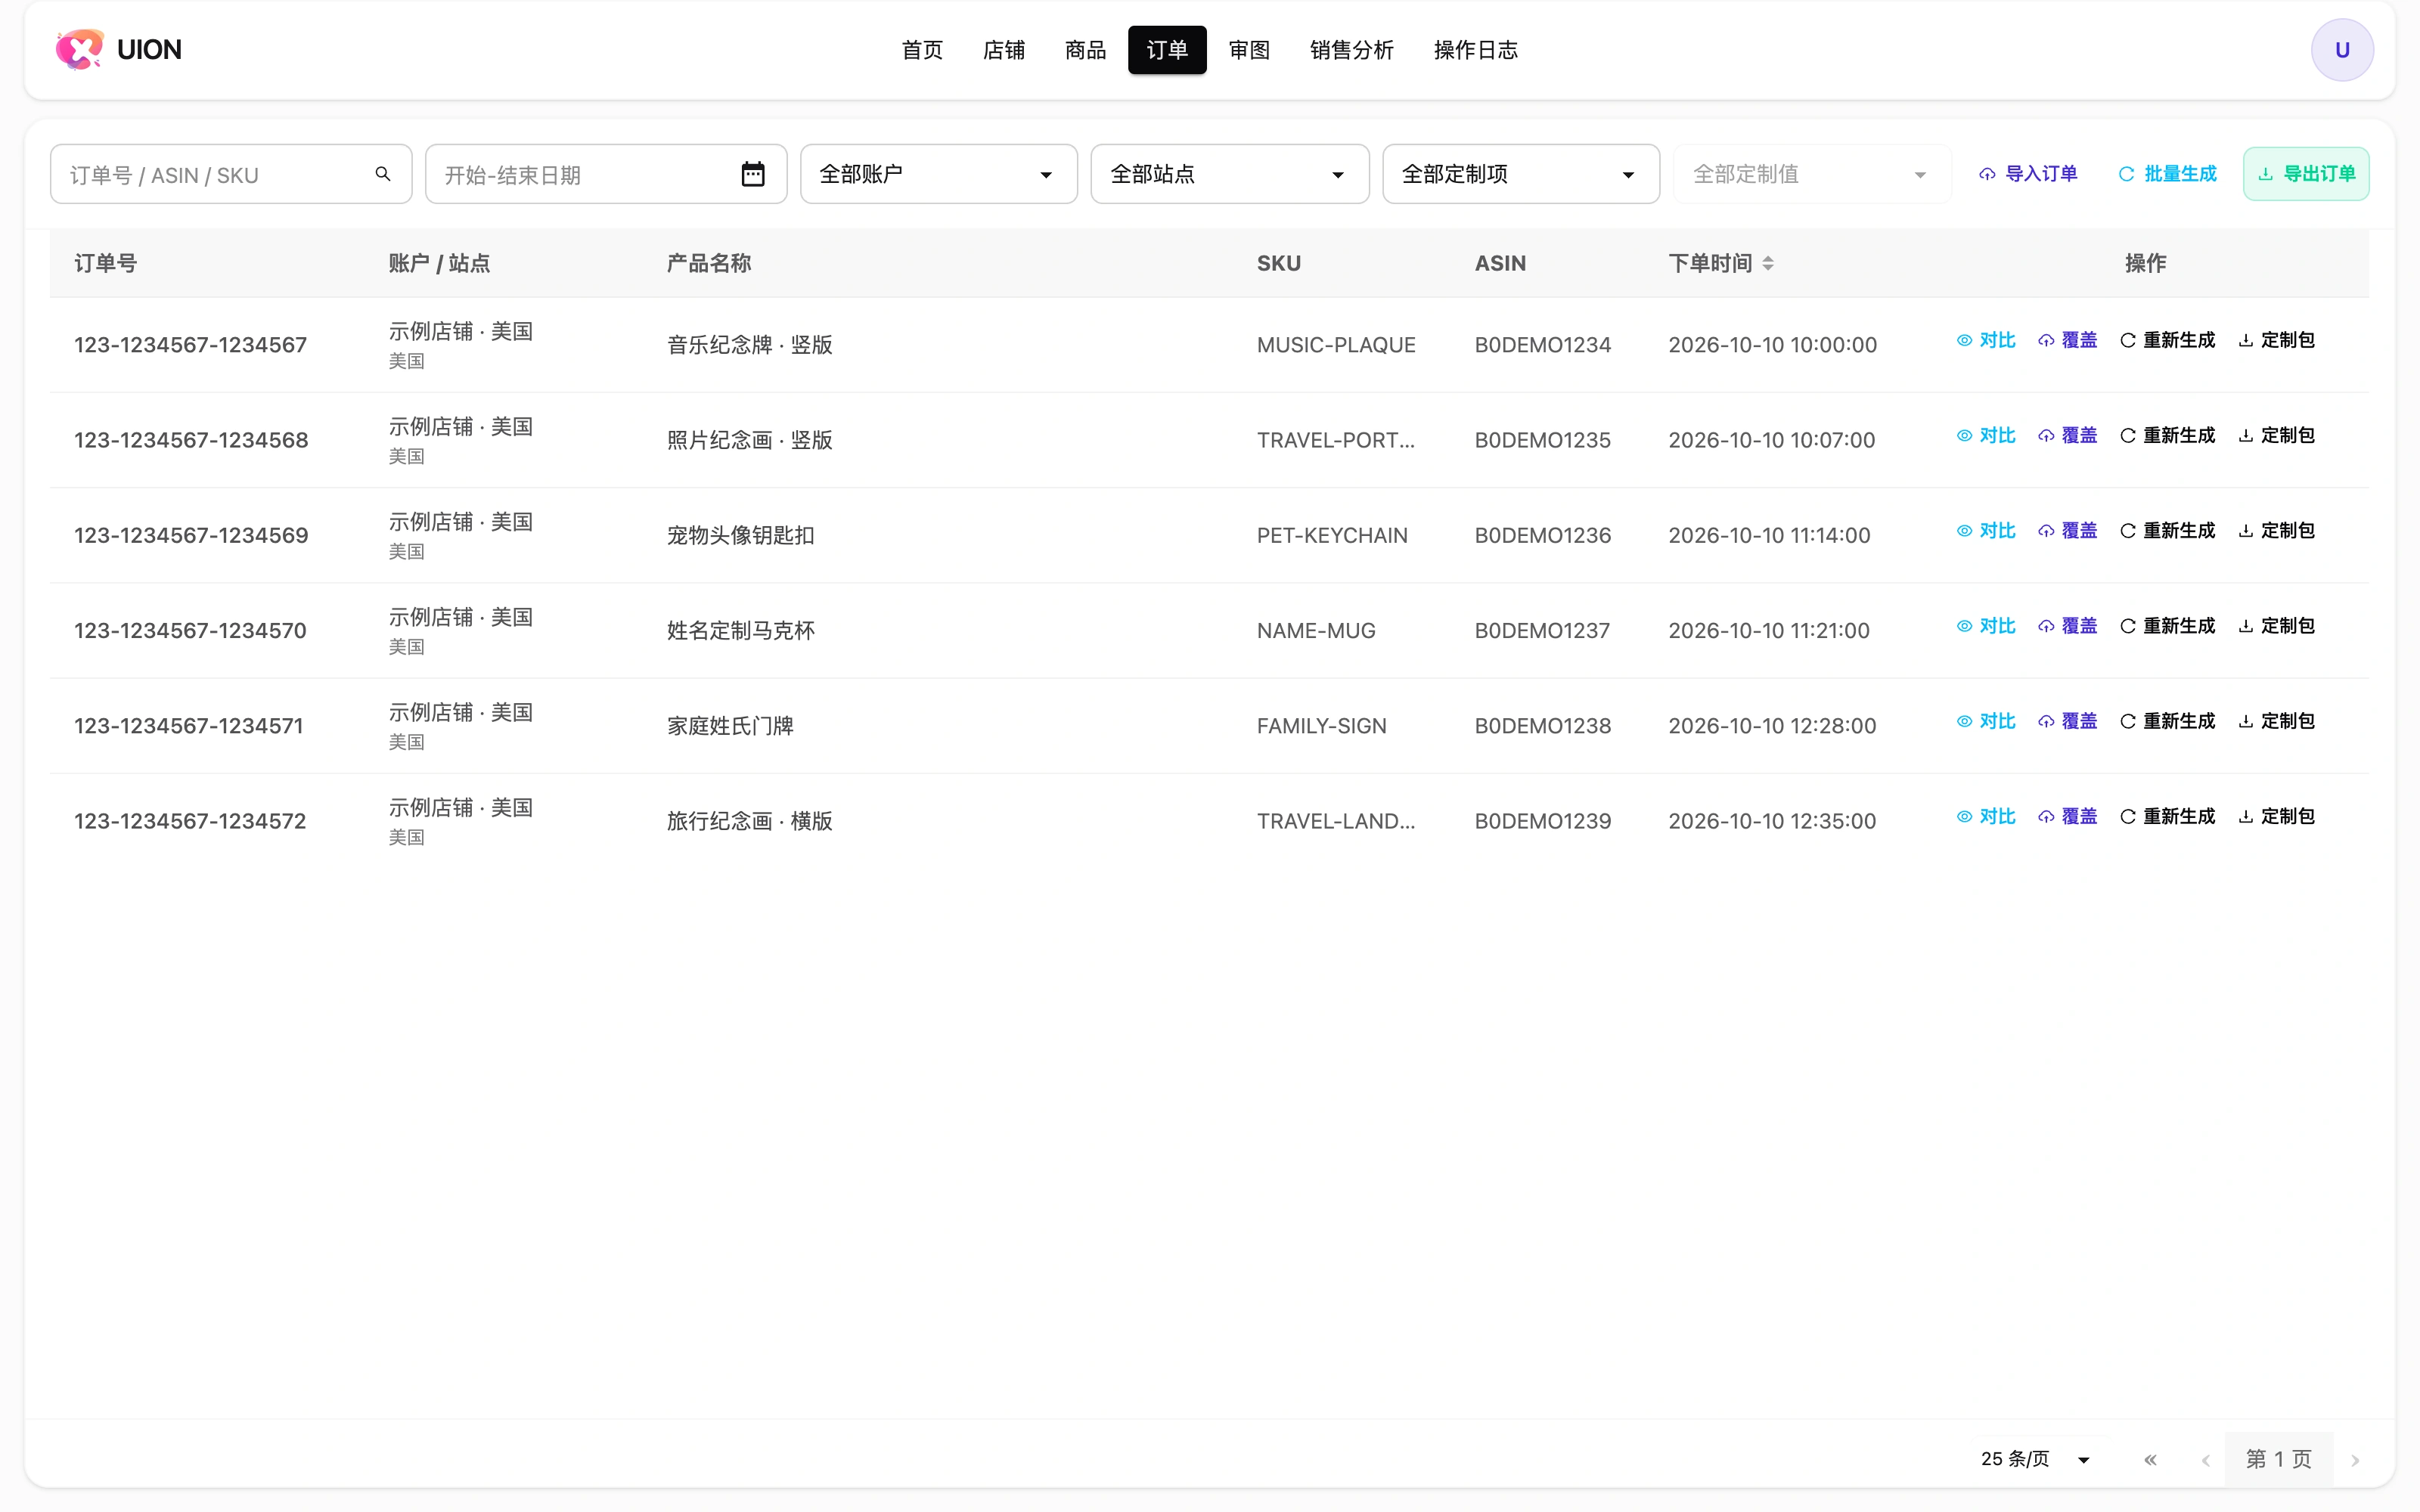The width and height of the screenshot is (2420, 1512).
Task: Click 覆盖 for order 1234568
Action: point(2067,435)
